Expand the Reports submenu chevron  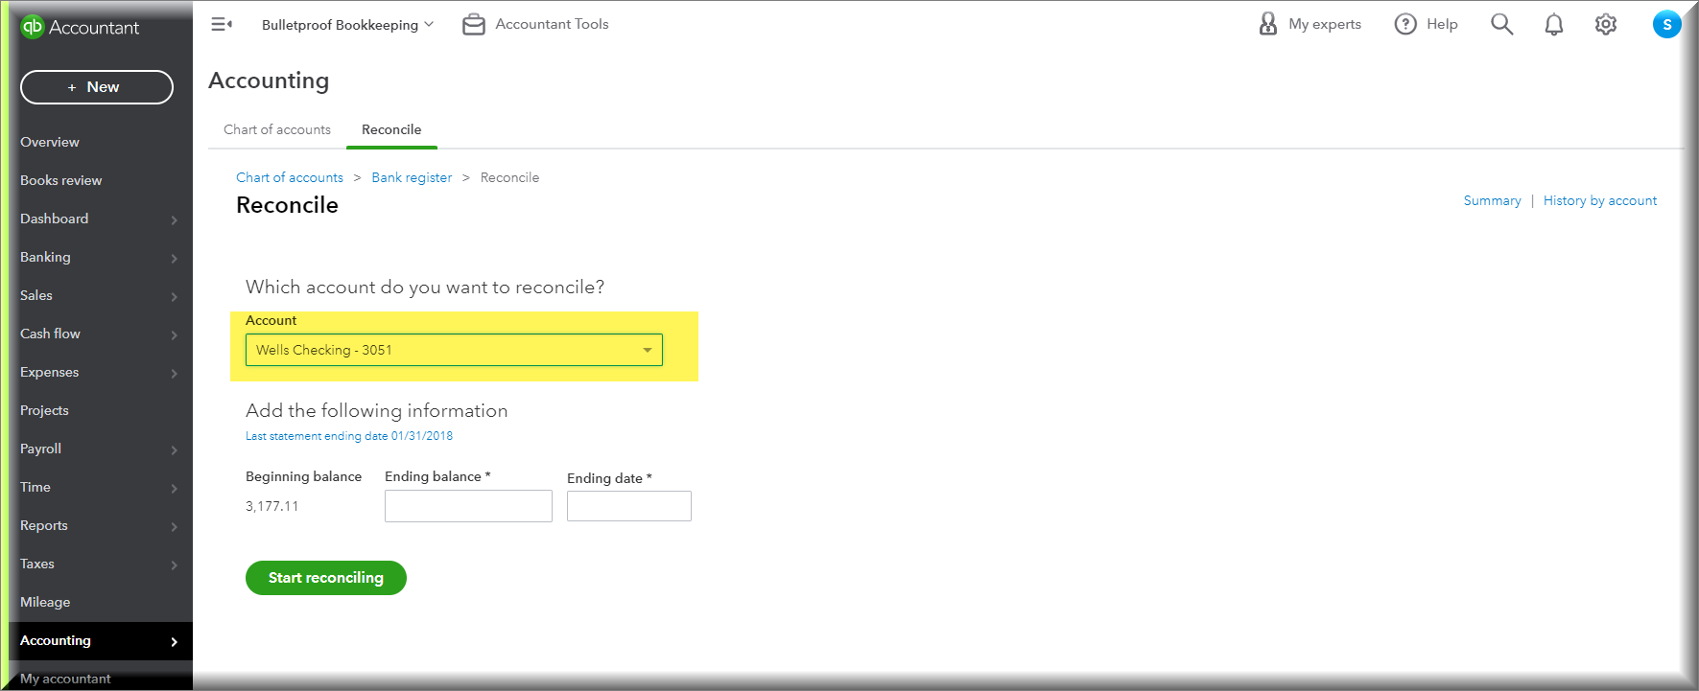(174, 526)
